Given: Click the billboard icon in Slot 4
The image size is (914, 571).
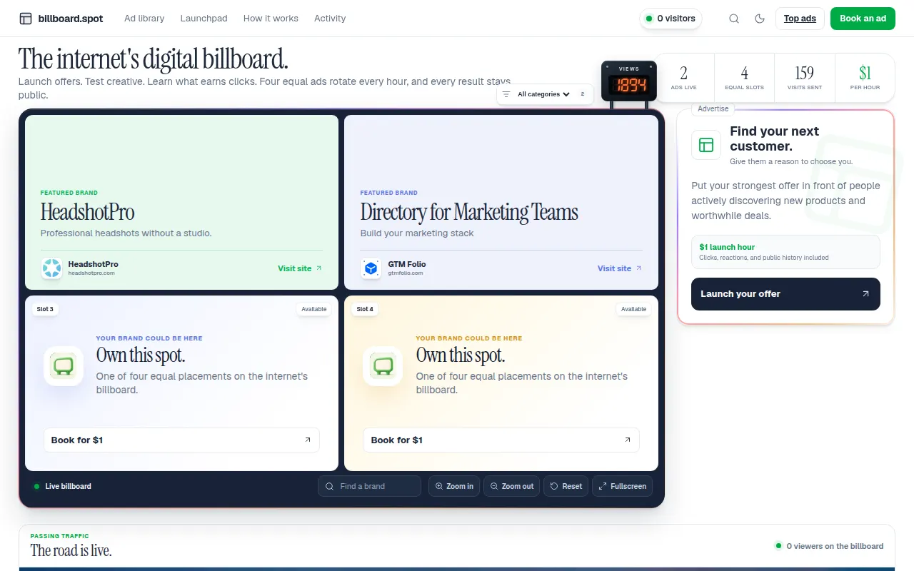Looking at the screenshot, I should tap(383, 366).
